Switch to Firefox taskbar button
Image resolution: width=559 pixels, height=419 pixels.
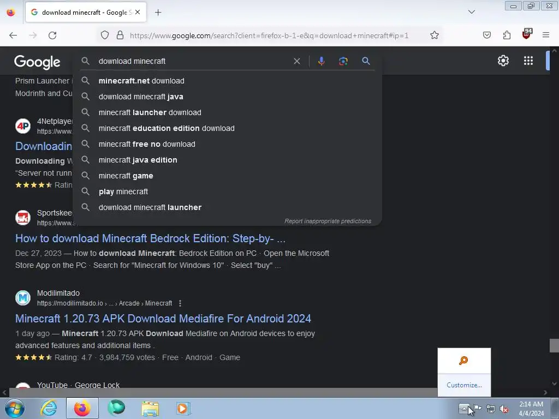pos(82,408)
